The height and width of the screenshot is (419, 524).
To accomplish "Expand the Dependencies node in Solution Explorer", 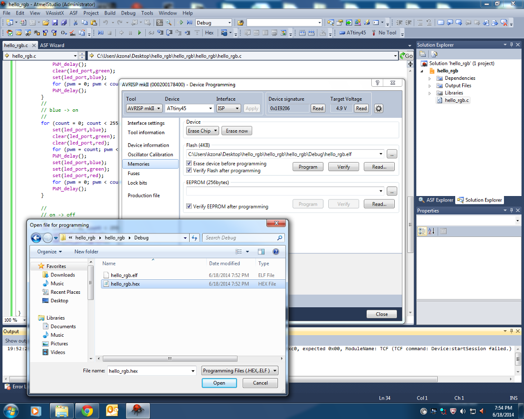I will coord(430,78).
